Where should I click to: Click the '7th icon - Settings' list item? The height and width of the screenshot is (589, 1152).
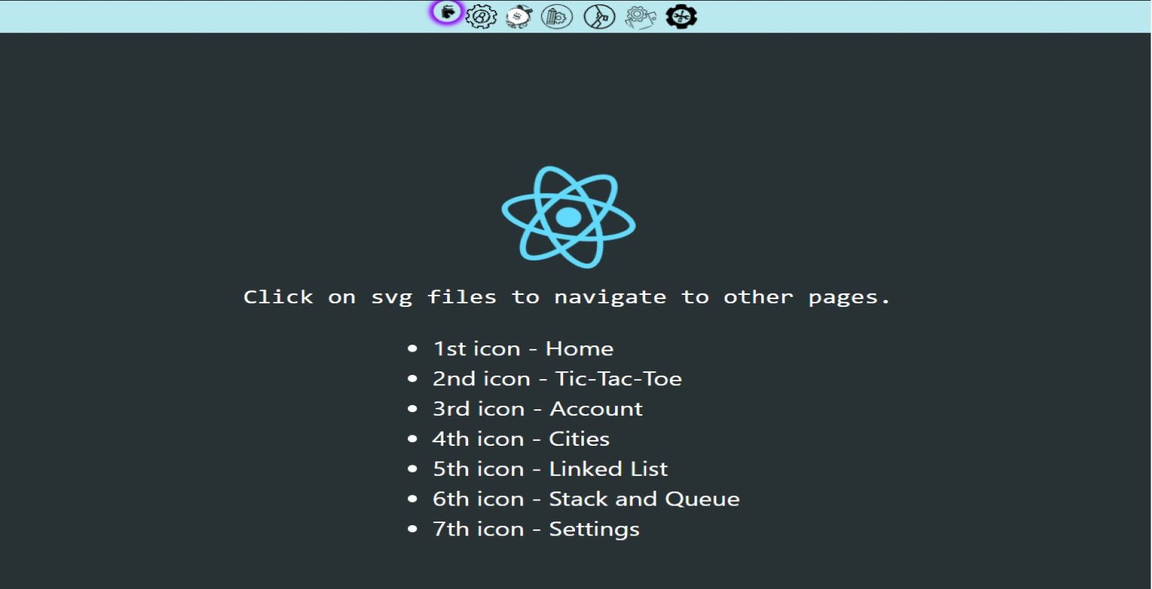tap(536, 529)
